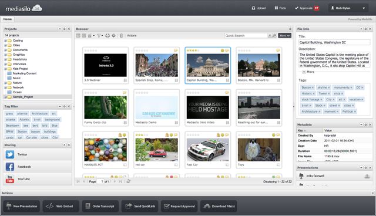Switch Browser to first grid view icon
The width and height of the screenshot is (376, 216).
pyautogui.click(x=78, y=36)
